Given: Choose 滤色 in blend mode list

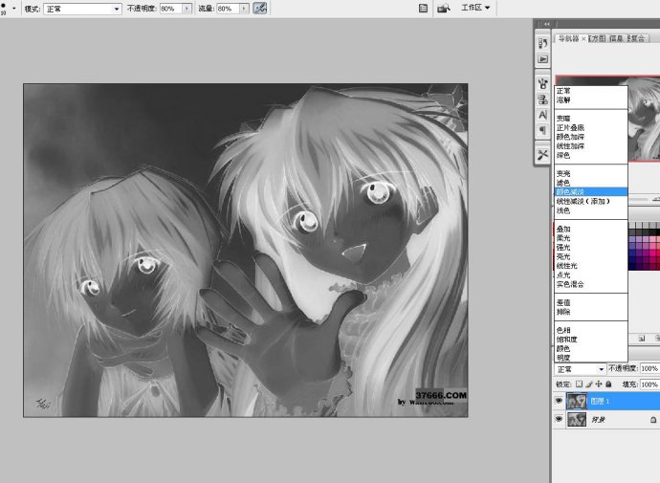Looking at the screenshot, I should (x=590, y=183).
